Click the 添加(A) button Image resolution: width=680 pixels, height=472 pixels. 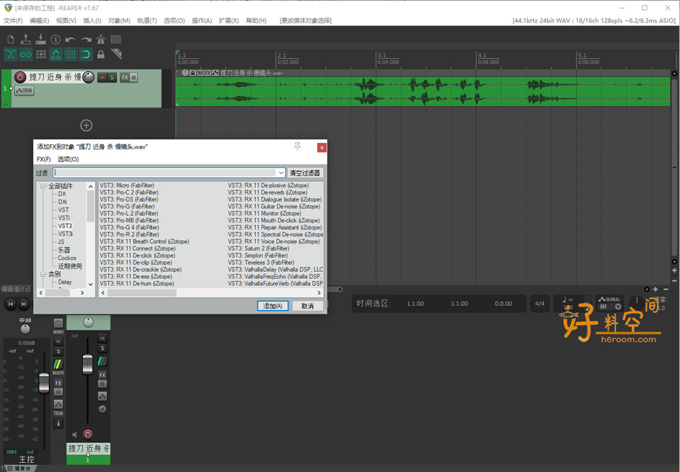pyautogui.click(x=273, y=306)
